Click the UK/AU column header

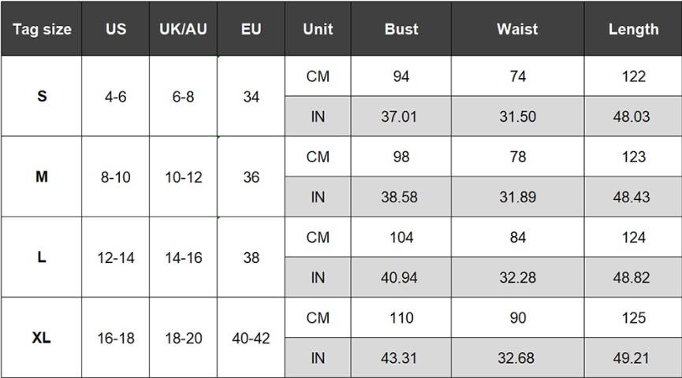[x=183, y=29]
